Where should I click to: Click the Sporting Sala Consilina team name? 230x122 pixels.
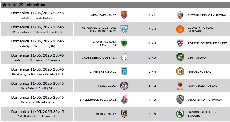pos(105,44)
